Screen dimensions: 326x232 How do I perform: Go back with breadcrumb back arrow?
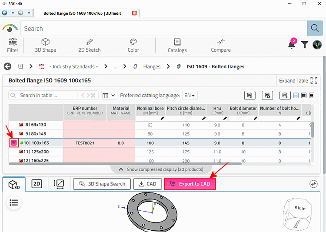[x=7, y=66]
